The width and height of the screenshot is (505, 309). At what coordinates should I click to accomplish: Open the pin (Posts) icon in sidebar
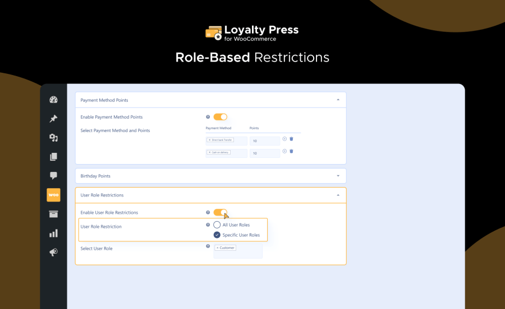(53, 119)
